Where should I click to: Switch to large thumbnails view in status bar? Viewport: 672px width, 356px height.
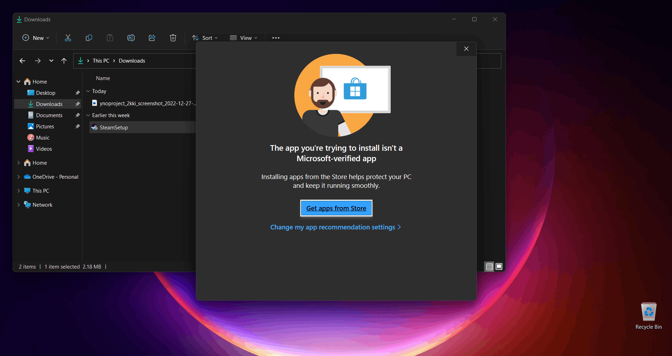499,267
